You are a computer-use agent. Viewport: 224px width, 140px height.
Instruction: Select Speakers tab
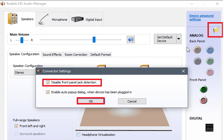20,19
